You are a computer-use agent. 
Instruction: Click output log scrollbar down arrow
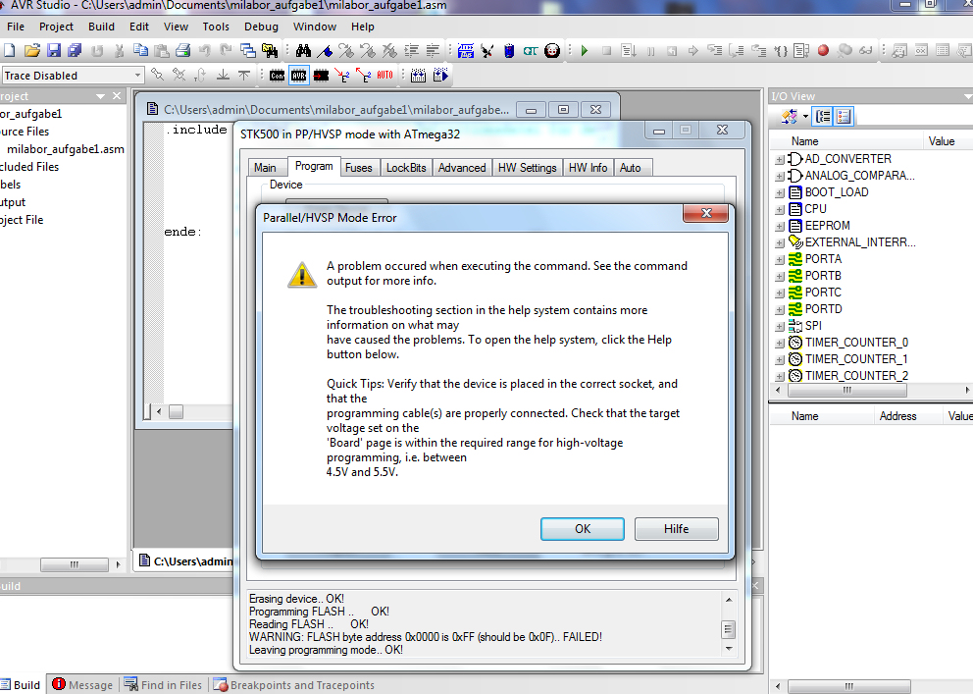coord(729,649)
